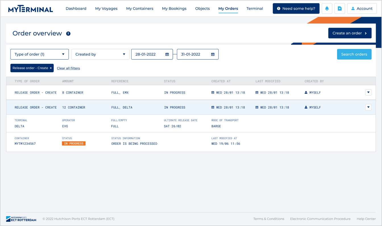Click the Order overview heading
This screenshot has width=382, height=226.
(x=37, y=33)
